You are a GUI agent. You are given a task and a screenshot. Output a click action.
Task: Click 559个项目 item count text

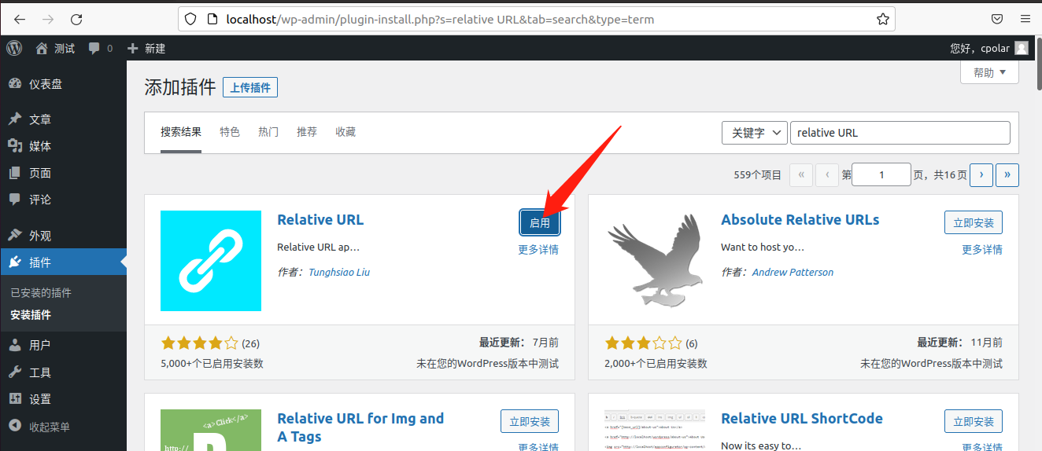pos(758,175)
